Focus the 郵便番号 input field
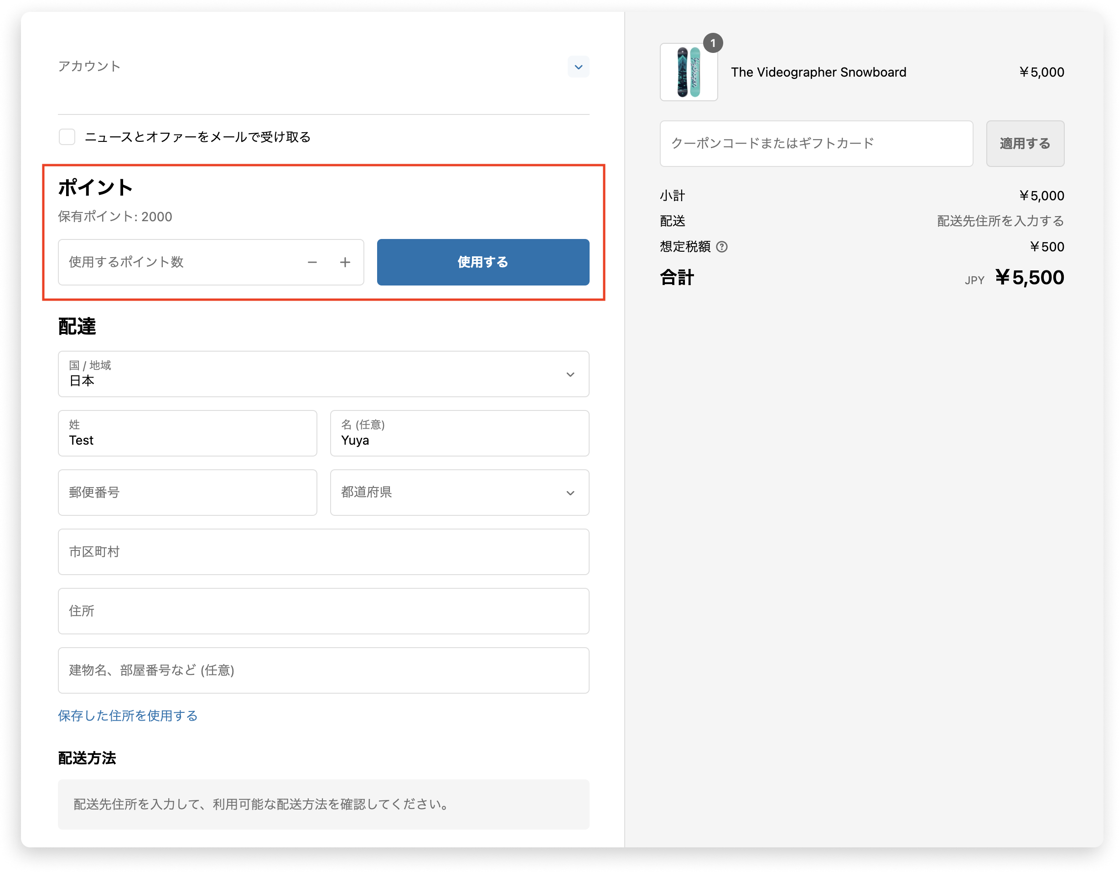The width and height of the screenshot is (1119, 872). pos(187,493)
